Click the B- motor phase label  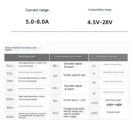click(x=94, y=94)
